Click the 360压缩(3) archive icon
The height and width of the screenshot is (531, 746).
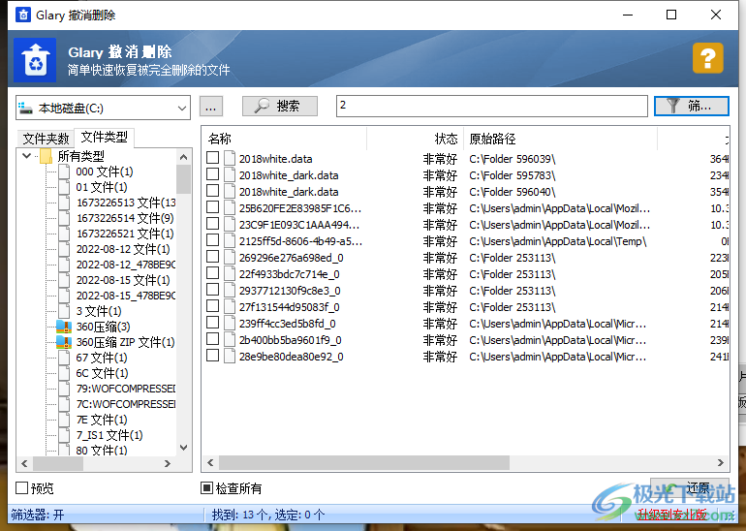[x=64, y=327]
